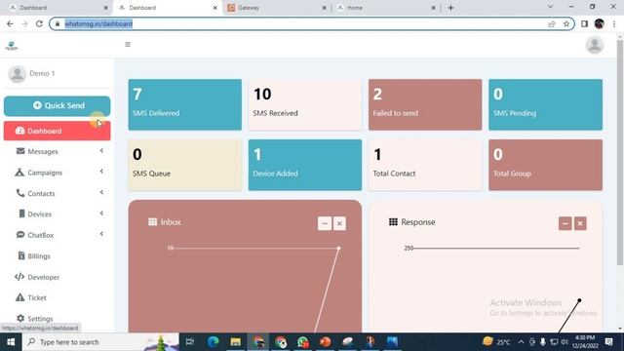Screen dimensions: 624x351
Task: Open Chrome three-dot menu
Action: tap(614, 23)
